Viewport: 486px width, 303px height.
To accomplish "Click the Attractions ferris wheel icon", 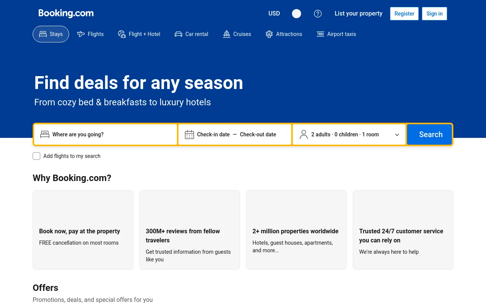I will tap(269, 34).
